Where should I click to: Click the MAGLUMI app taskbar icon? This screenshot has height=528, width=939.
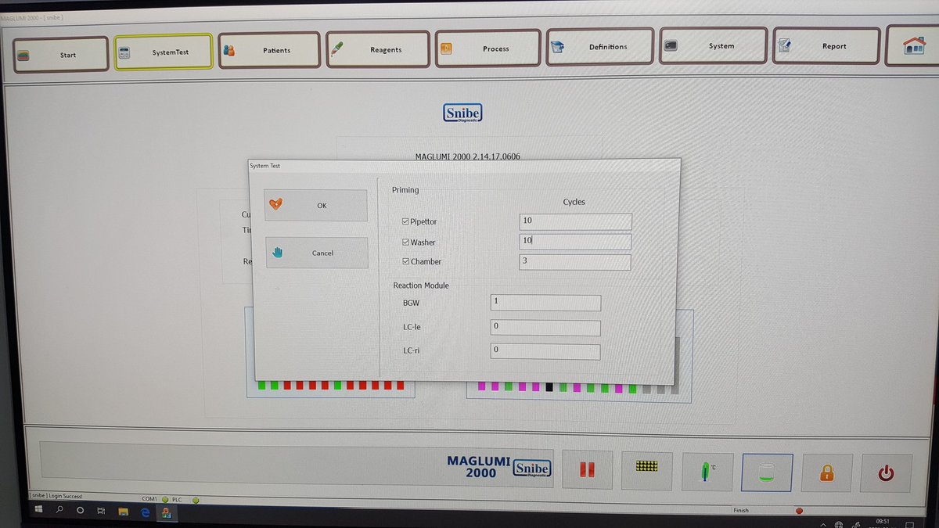pyautogui.click(x=167, y=514)
